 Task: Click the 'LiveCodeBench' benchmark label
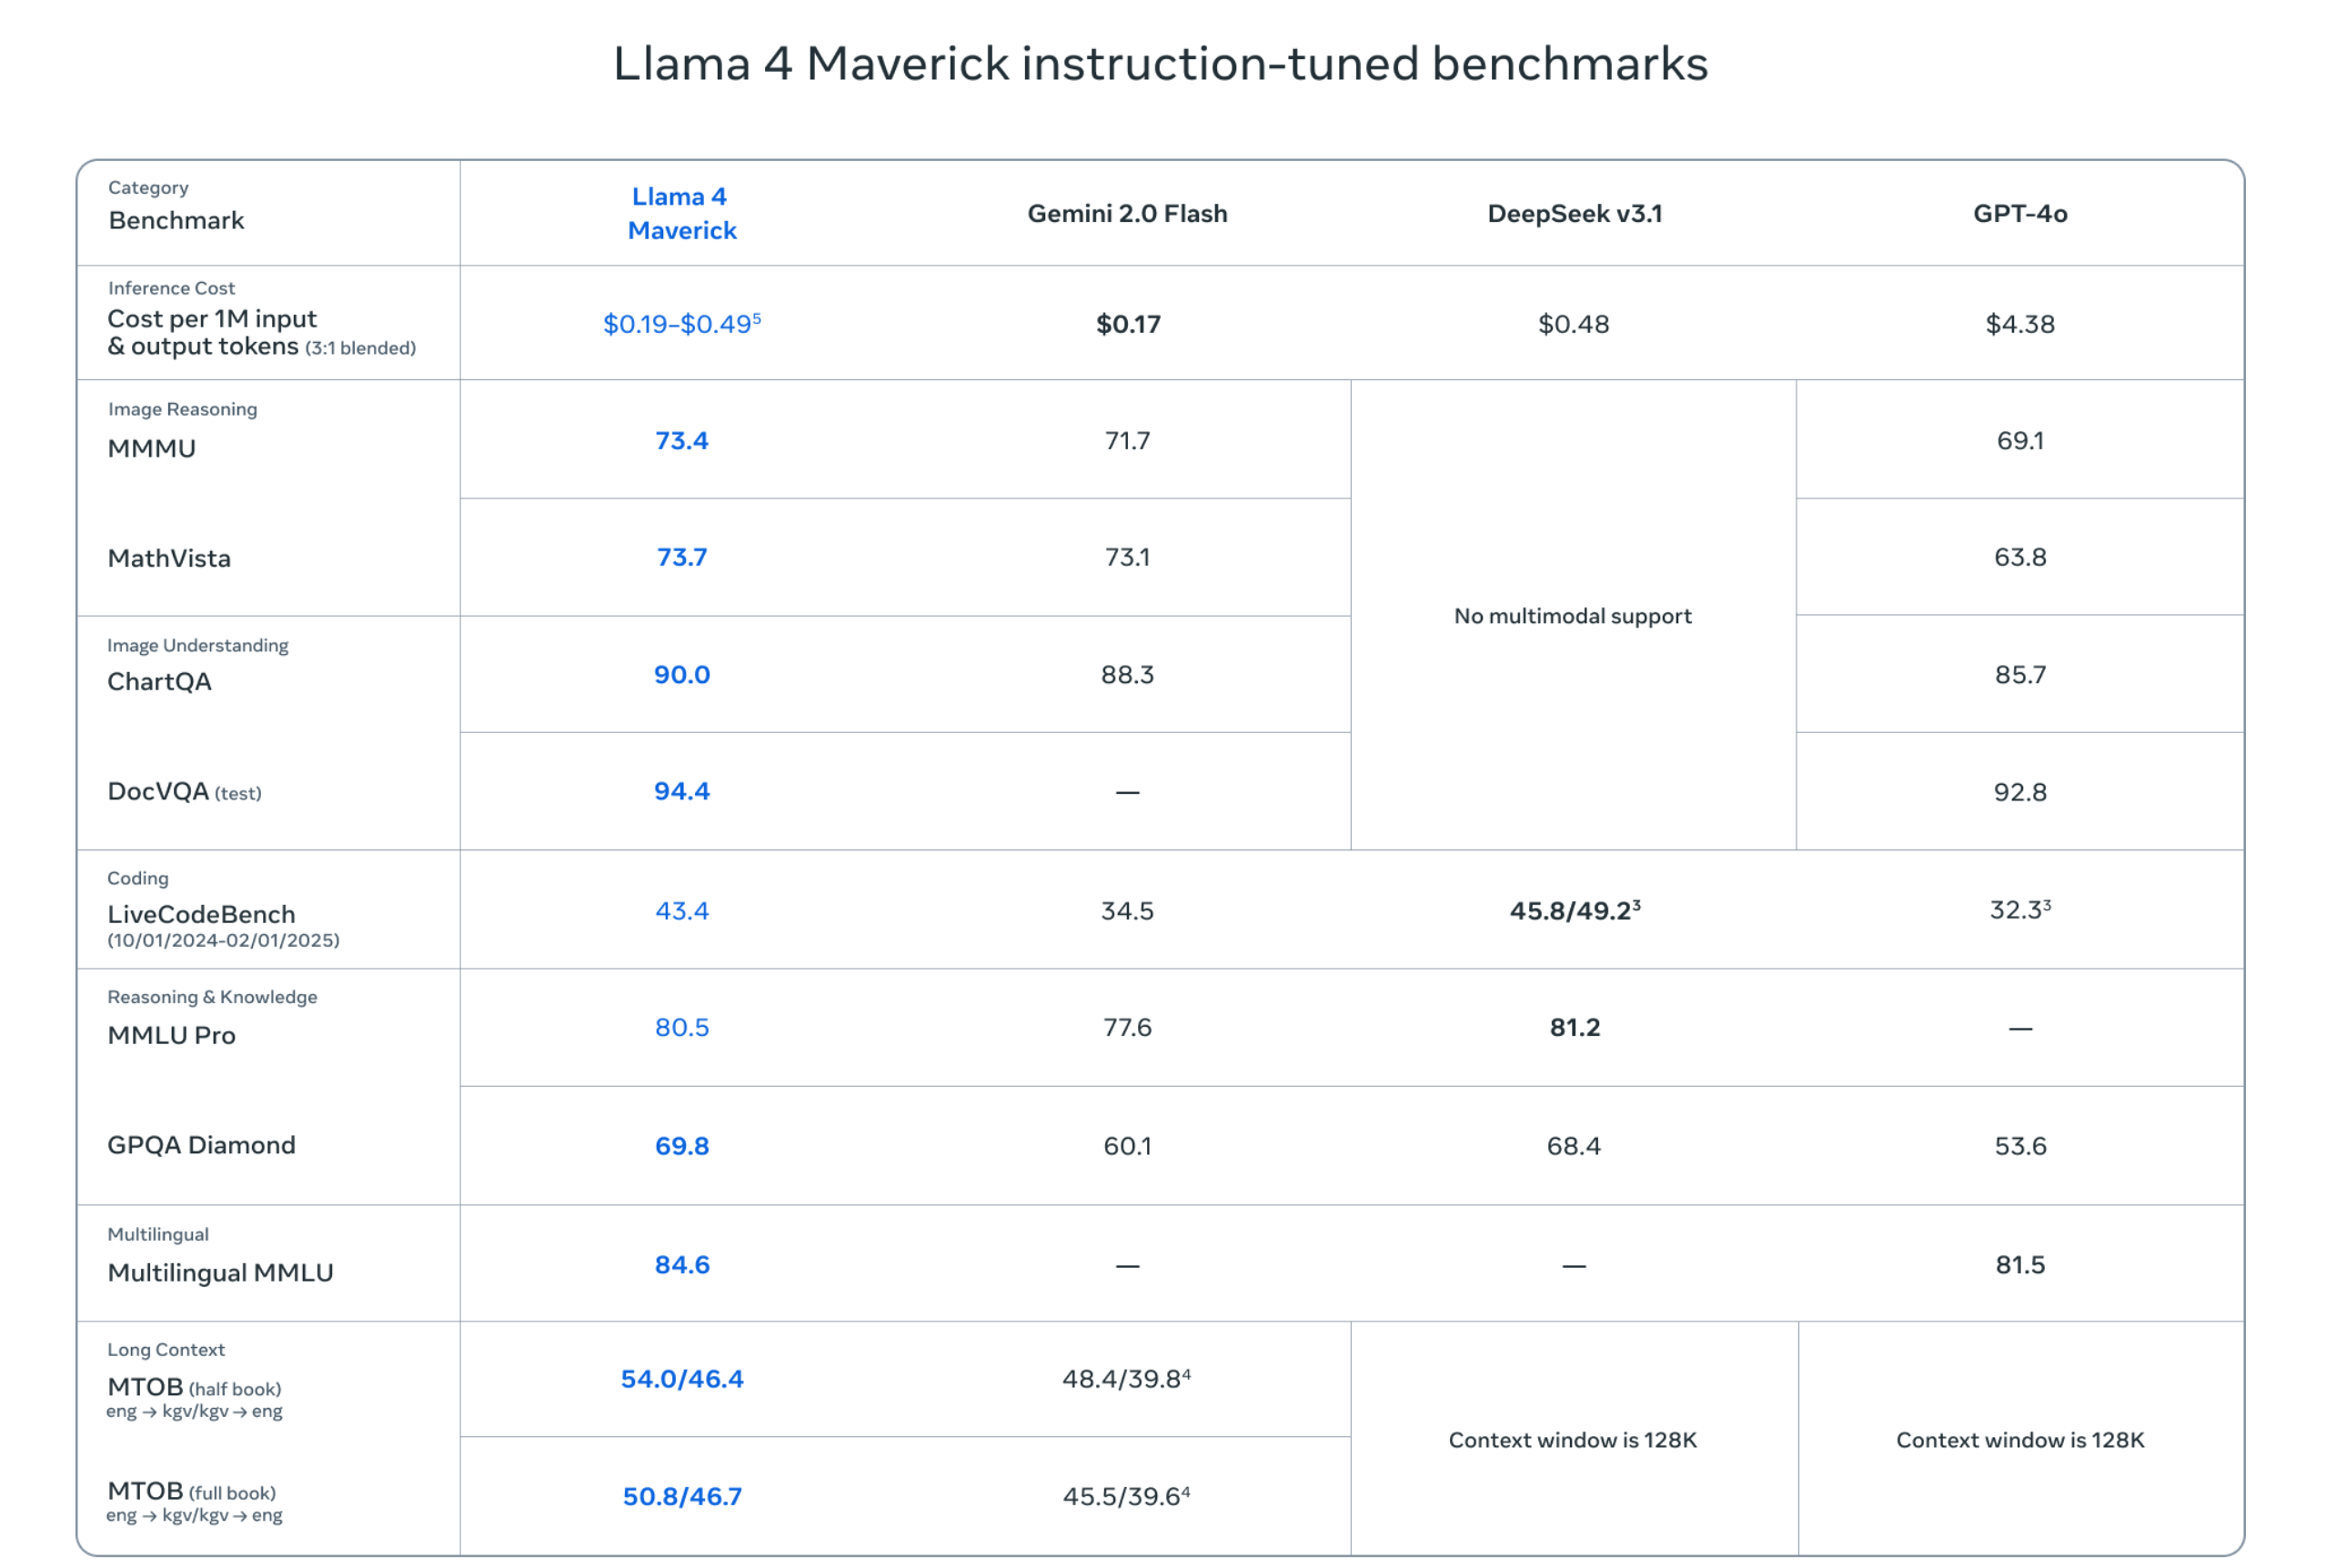[201, 914]
